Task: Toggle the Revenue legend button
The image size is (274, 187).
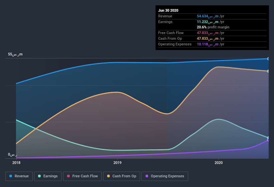Action: pyautogui.click(x=19, y=176)
